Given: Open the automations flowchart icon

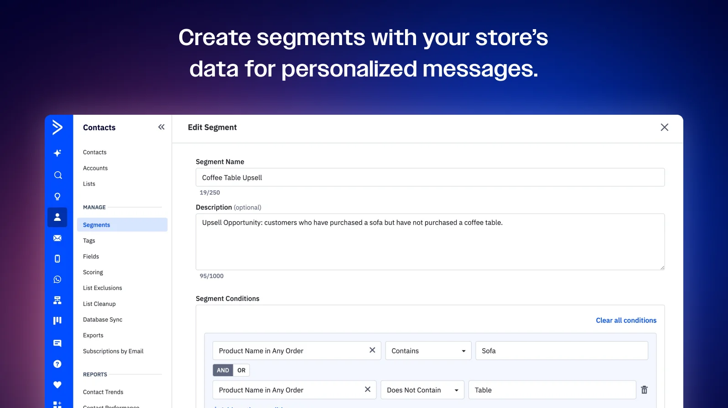Looking at the screenshot, I should 57,300.
